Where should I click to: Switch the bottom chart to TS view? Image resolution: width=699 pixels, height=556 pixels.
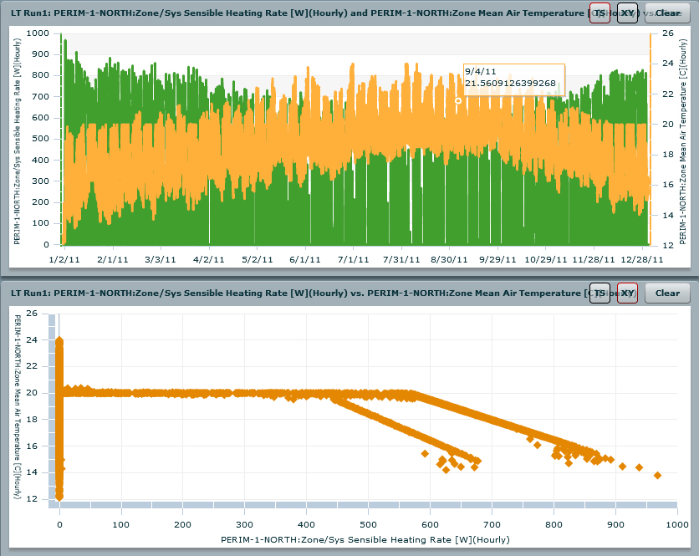coord(600,293)
